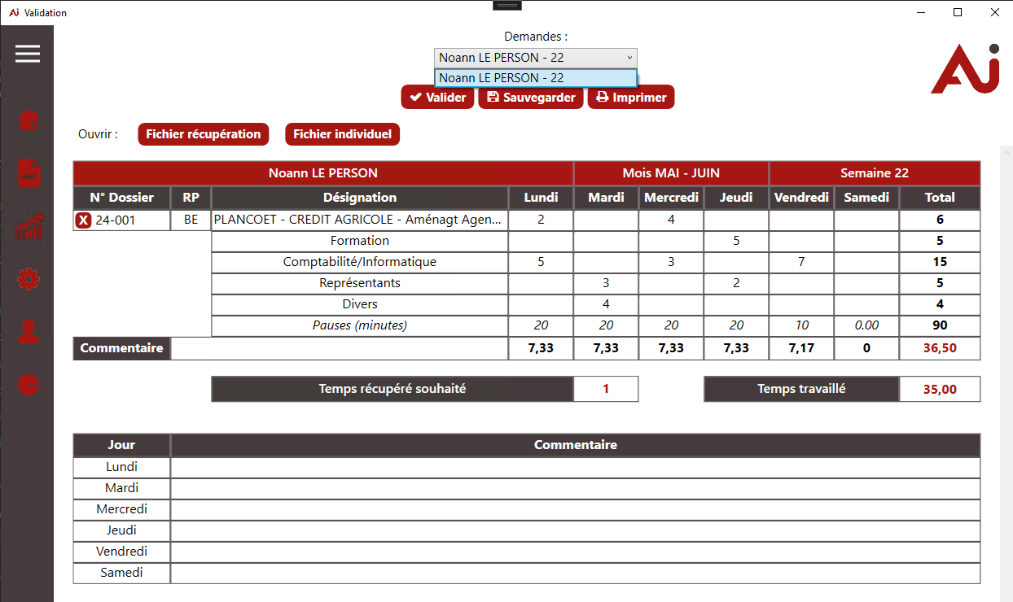Click the Valider button
This screenshot has height=602, width=1013.
pyautogui.click(x=437, y=98)
